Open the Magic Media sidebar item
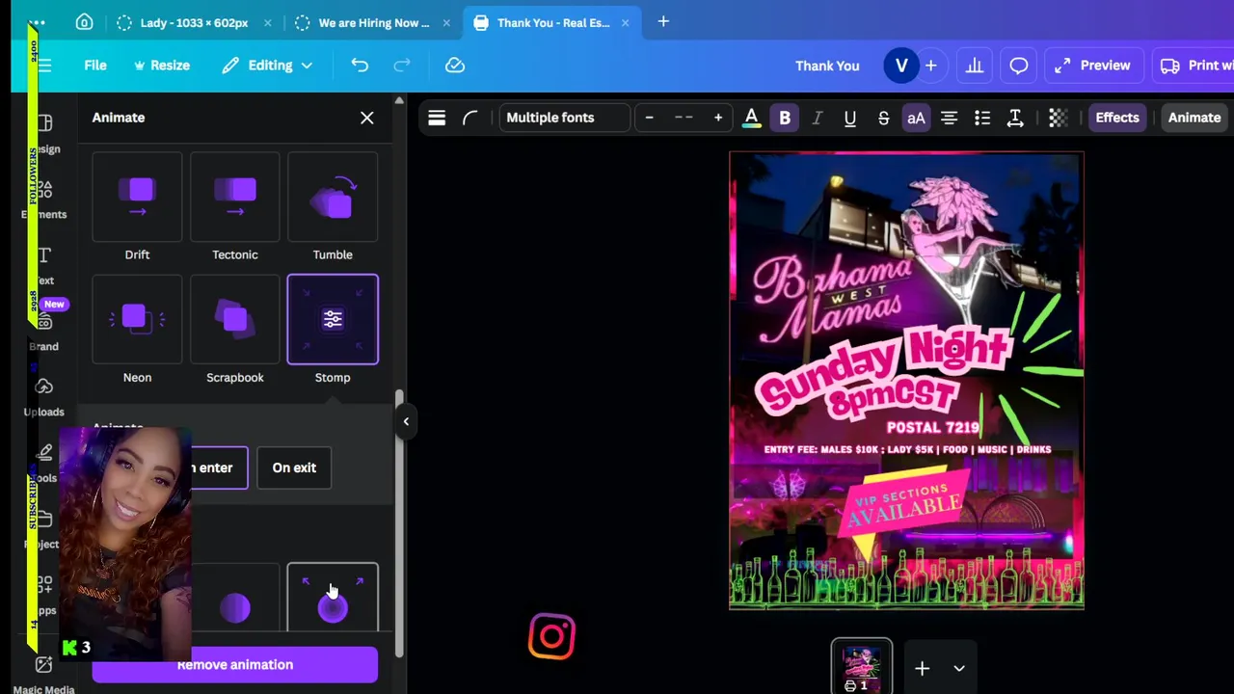 coord(44,674)
